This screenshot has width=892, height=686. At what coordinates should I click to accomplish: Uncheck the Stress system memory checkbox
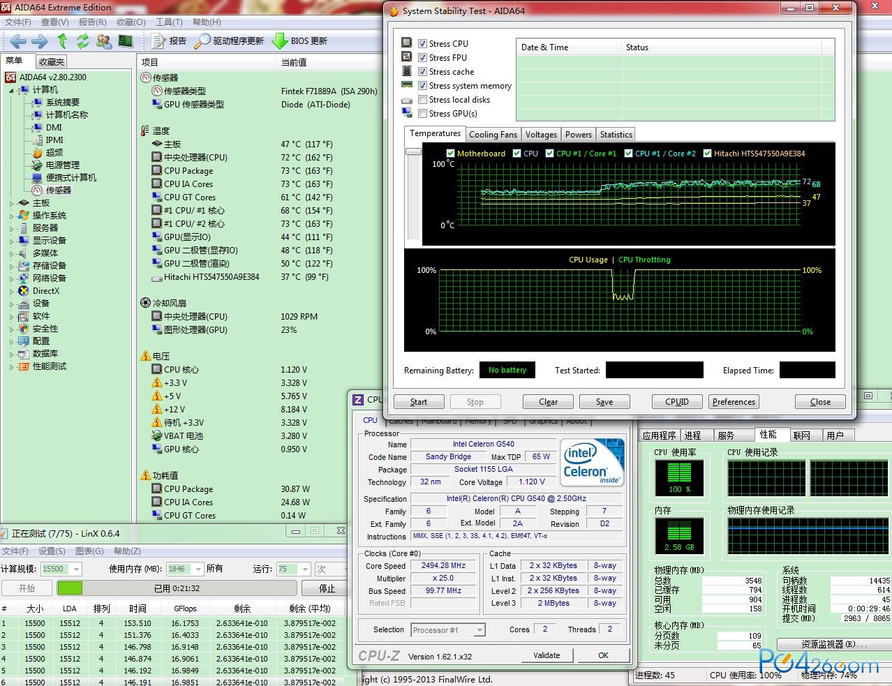tap(422, 85)
